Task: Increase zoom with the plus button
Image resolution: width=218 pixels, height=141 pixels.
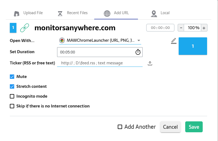Action: [204, 28]
